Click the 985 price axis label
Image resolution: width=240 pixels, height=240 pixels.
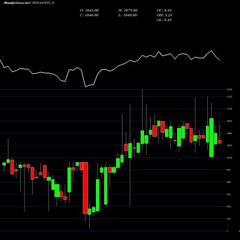[x=229, y=170]
